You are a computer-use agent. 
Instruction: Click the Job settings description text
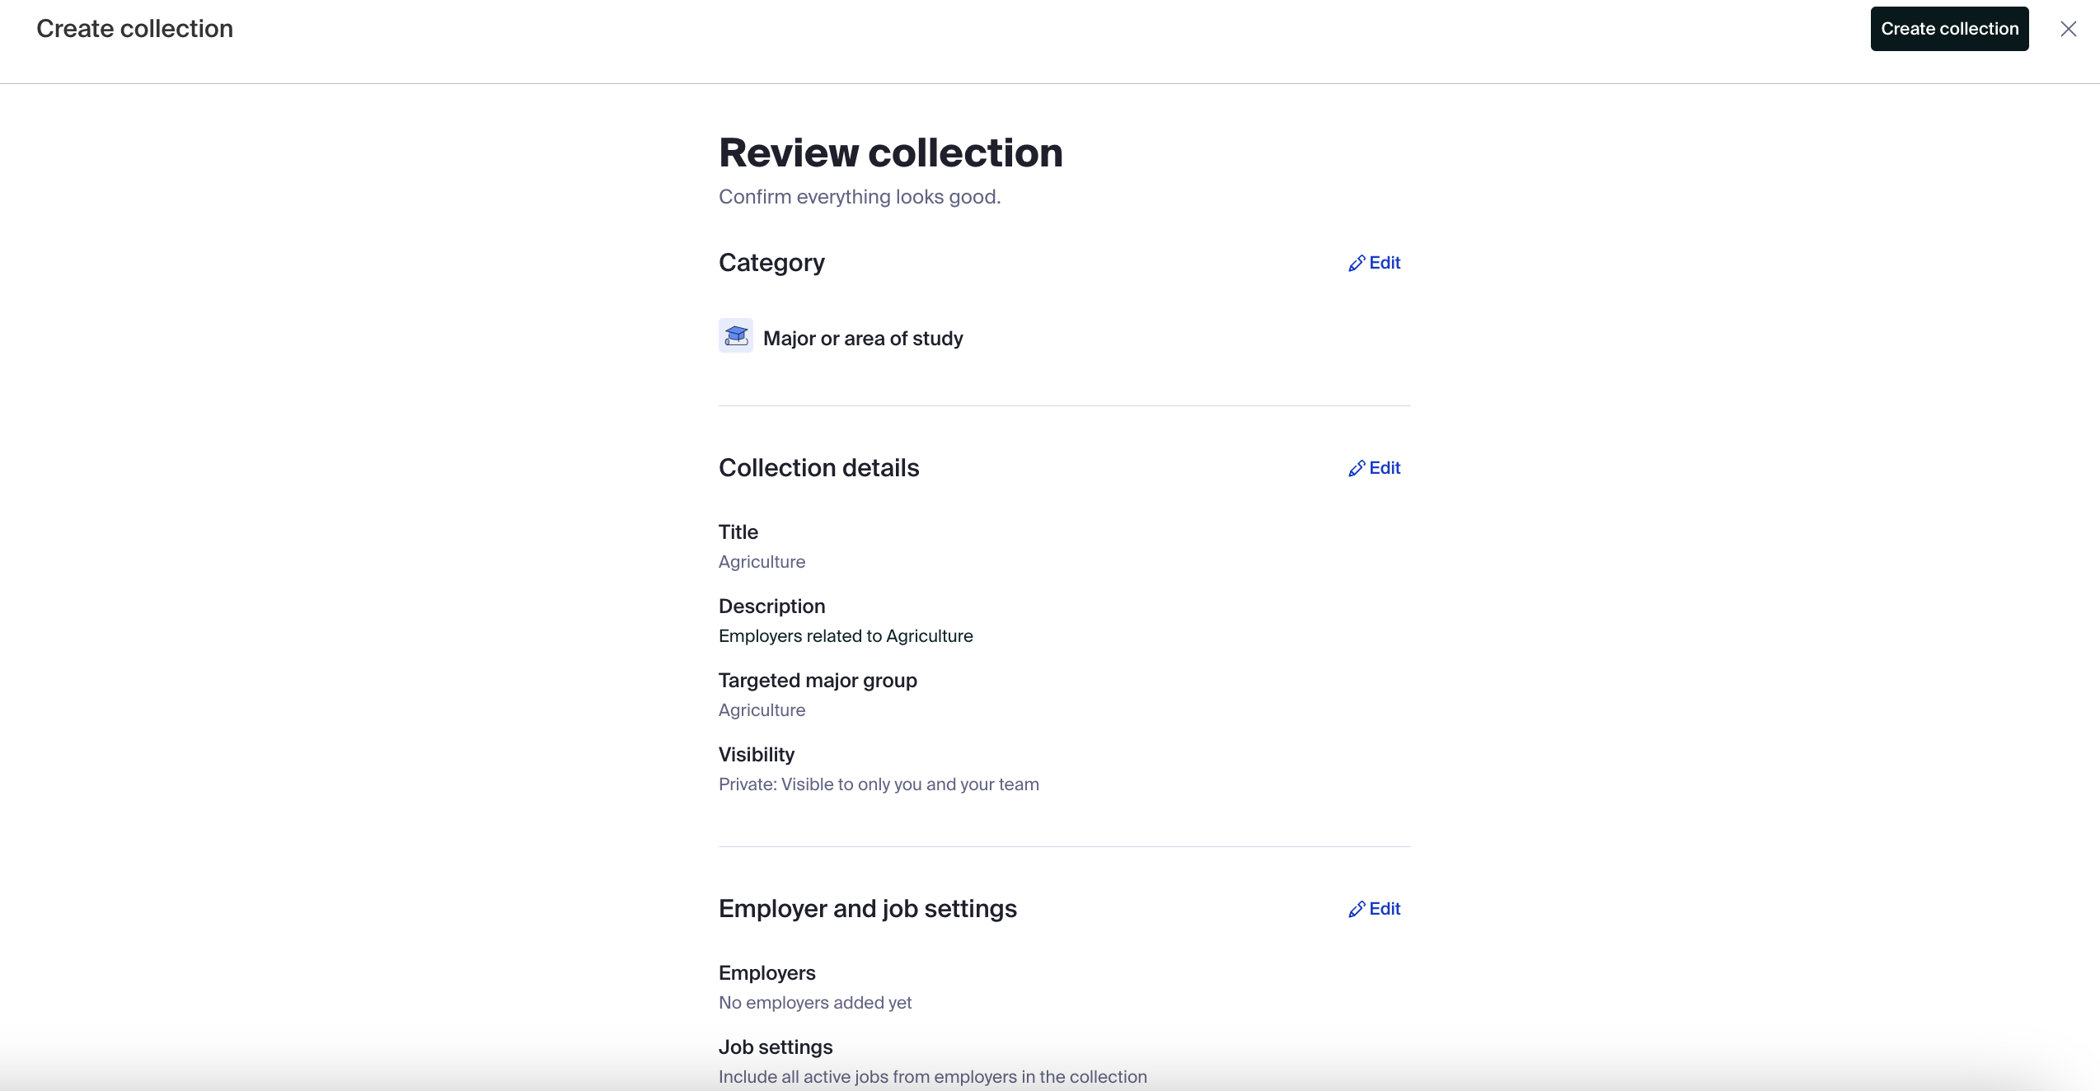point(932,1077)
